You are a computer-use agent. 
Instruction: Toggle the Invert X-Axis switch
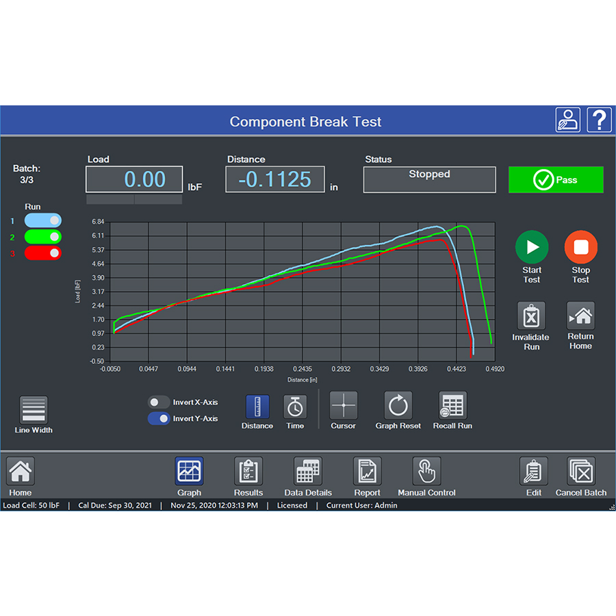tap(159, 402)
